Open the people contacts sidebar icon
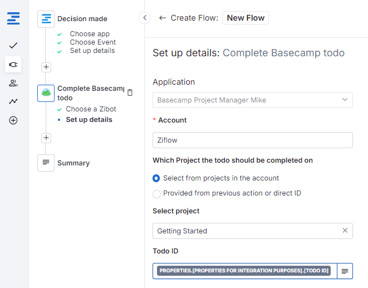This screenshot has width=368, height=288. pyautogui.click(x=13, y=83)
